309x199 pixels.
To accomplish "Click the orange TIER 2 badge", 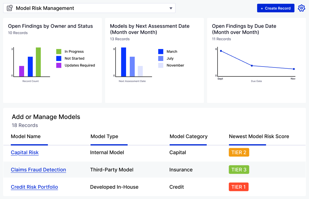I will (x=239, y=152).
